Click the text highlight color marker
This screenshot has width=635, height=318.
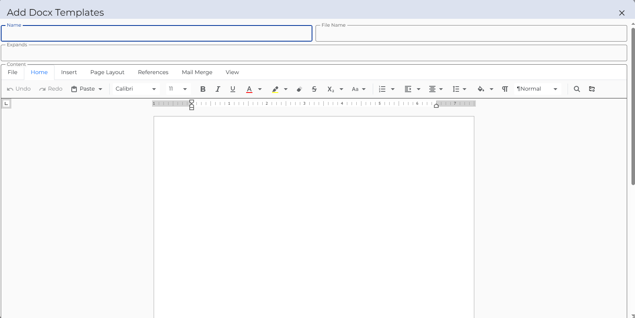275,89
